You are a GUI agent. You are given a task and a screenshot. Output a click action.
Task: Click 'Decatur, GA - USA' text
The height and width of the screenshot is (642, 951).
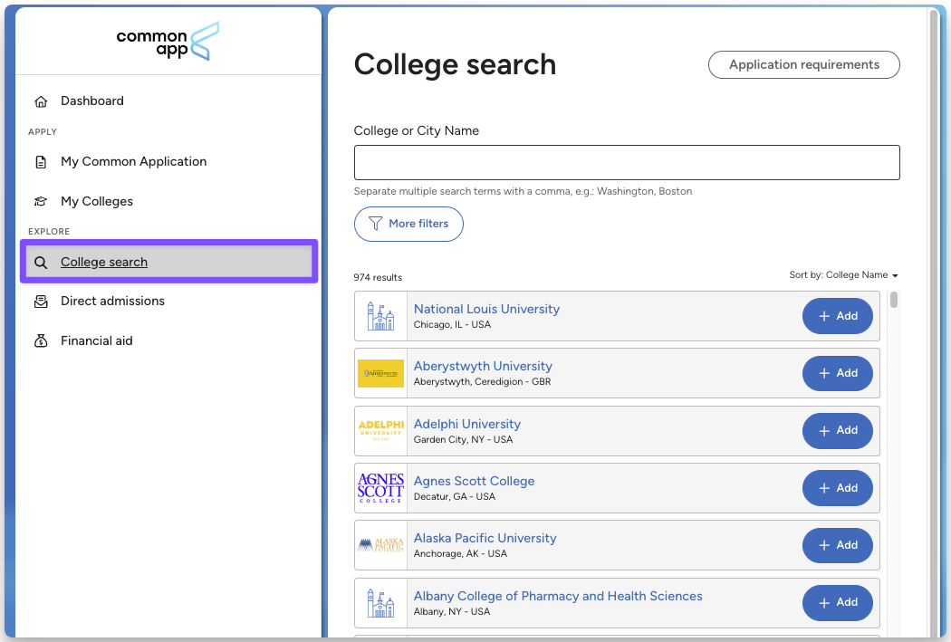coord(455,496)
